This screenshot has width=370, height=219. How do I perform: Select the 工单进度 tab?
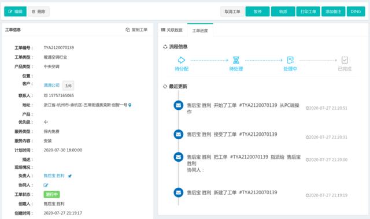tap(200, 31)
